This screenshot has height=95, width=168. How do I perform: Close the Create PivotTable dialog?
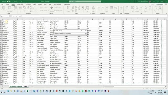pos(85,31)
